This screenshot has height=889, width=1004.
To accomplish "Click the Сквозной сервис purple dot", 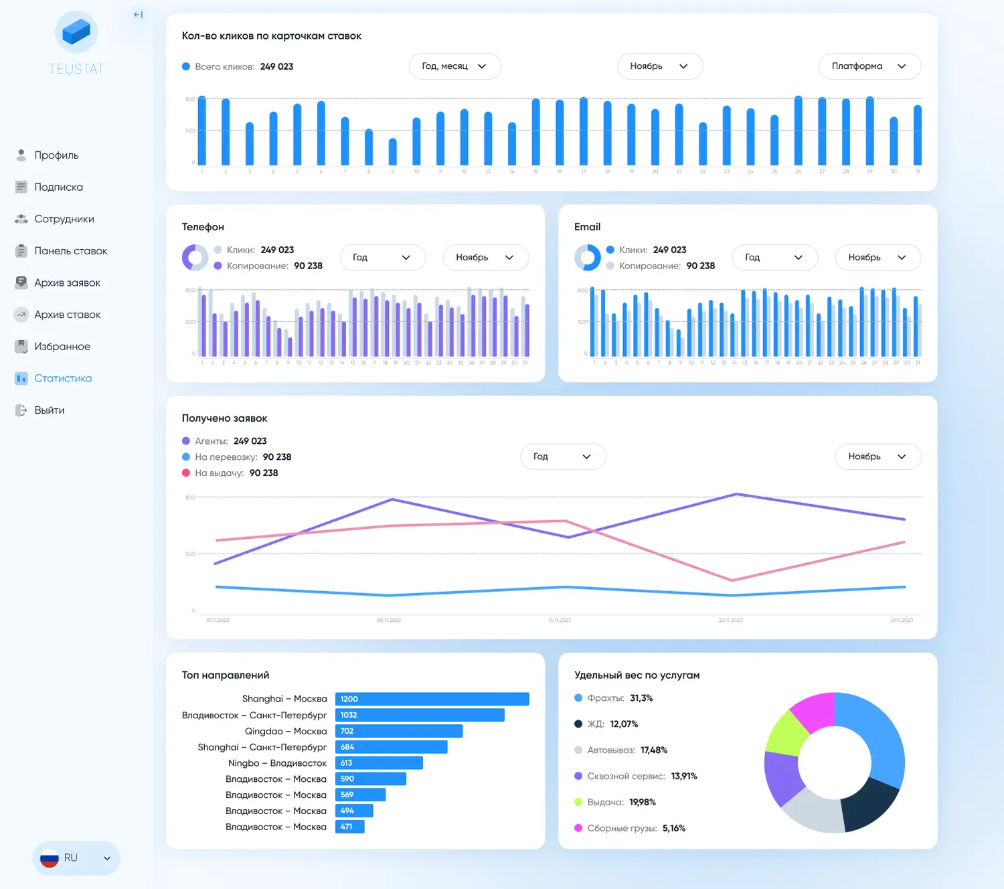I will tap(578, 777).
